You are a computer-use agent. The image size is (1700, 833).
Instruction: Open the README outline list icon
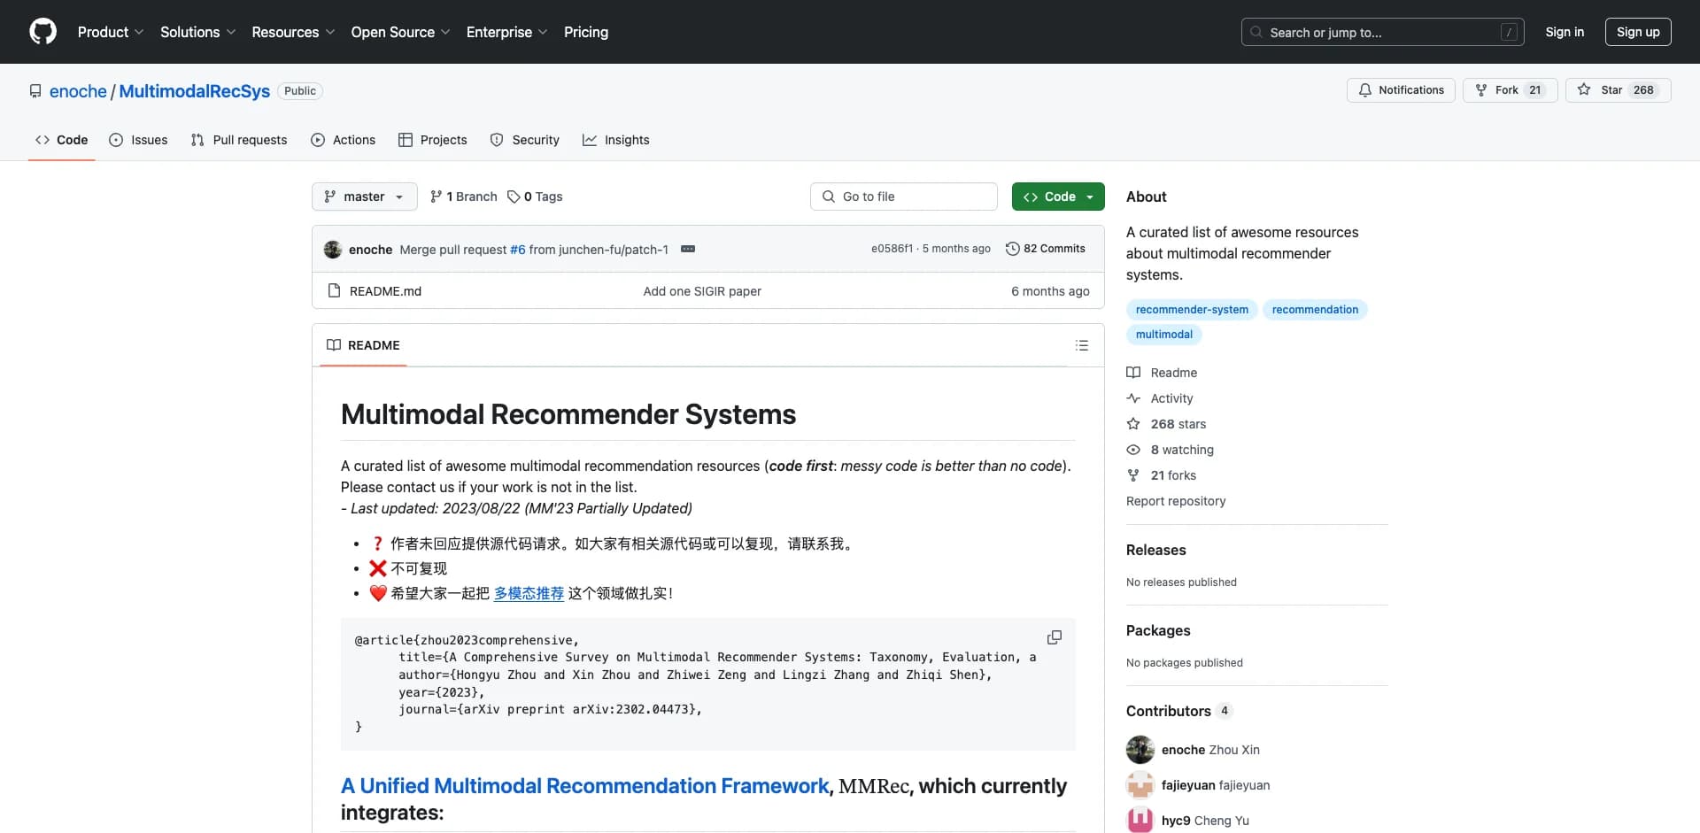pyautogui.click(x=1081, y=345)
